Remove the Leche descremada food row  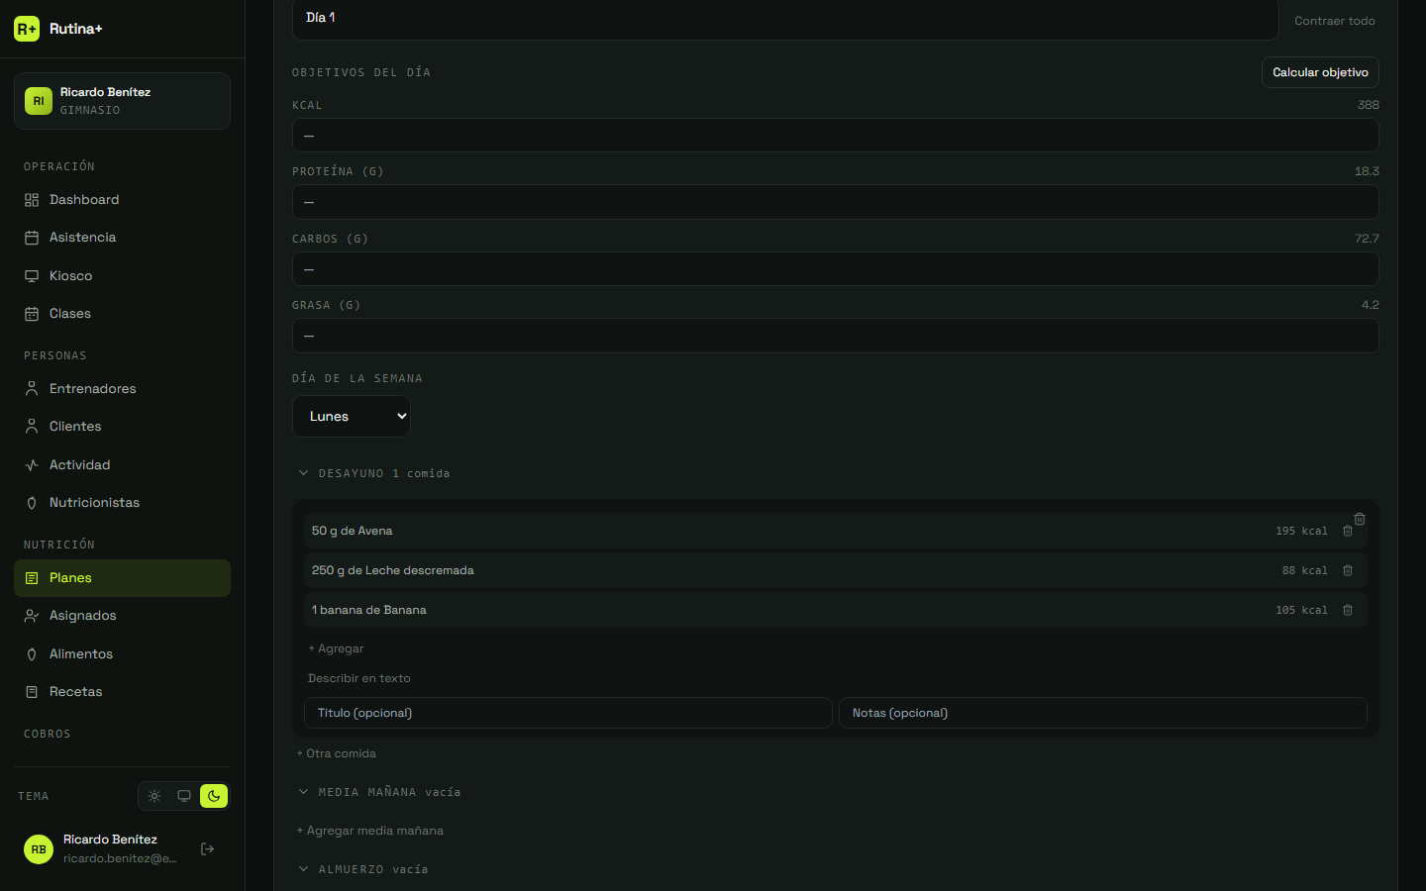click(x=1348, y=570)
